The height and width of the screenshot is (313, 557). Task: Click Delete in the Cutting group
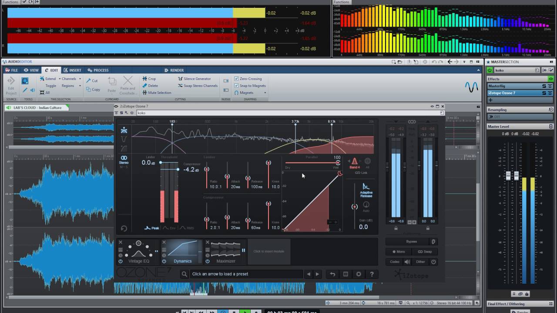pyautogui.click(x=150, y=86)
